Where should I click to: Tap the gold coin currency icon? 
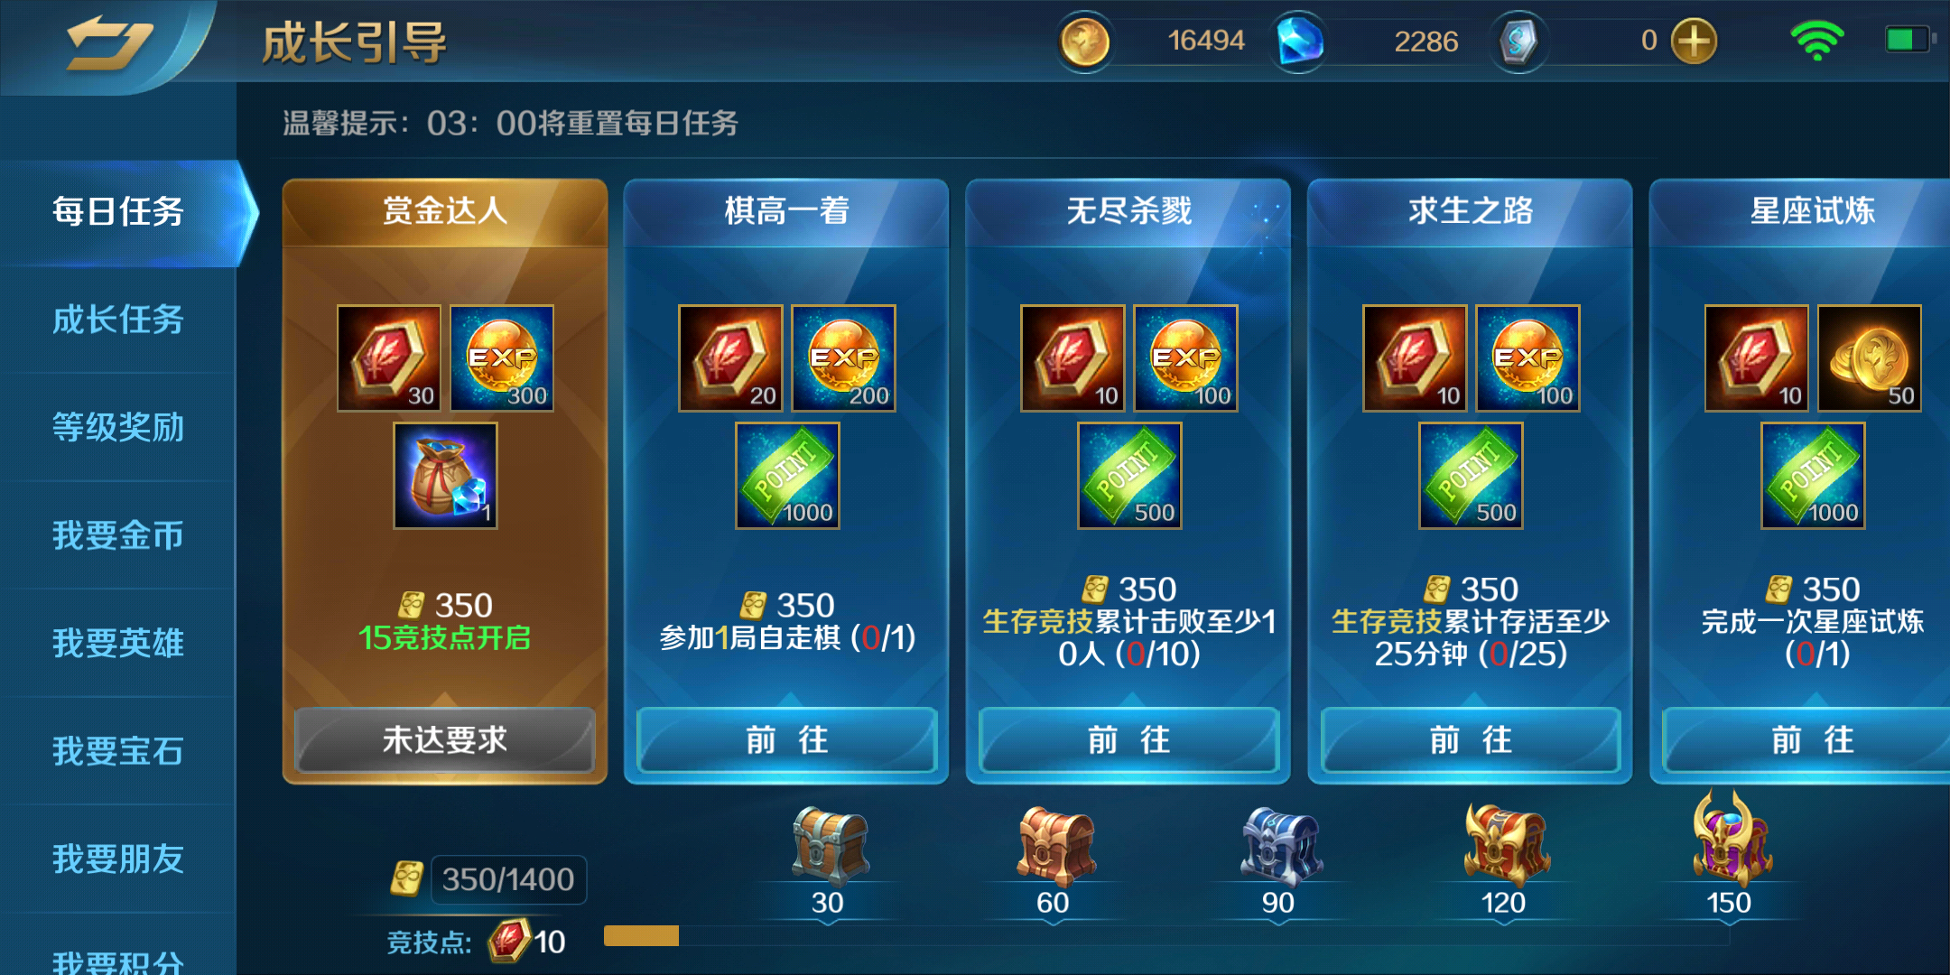(1084, 42)
